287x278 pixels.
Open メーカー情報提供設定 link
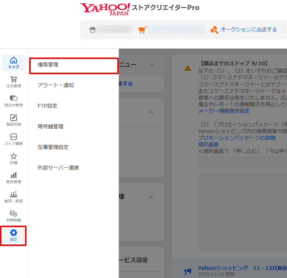(x=224, y=111)
